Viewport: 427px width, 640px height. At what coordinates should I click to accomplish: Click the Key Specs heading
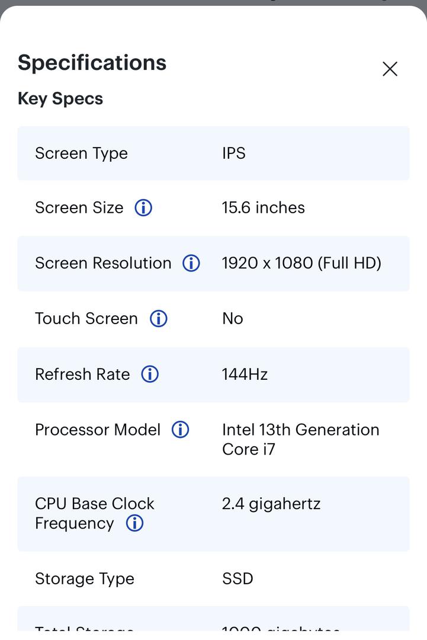(x=60, y=99)
